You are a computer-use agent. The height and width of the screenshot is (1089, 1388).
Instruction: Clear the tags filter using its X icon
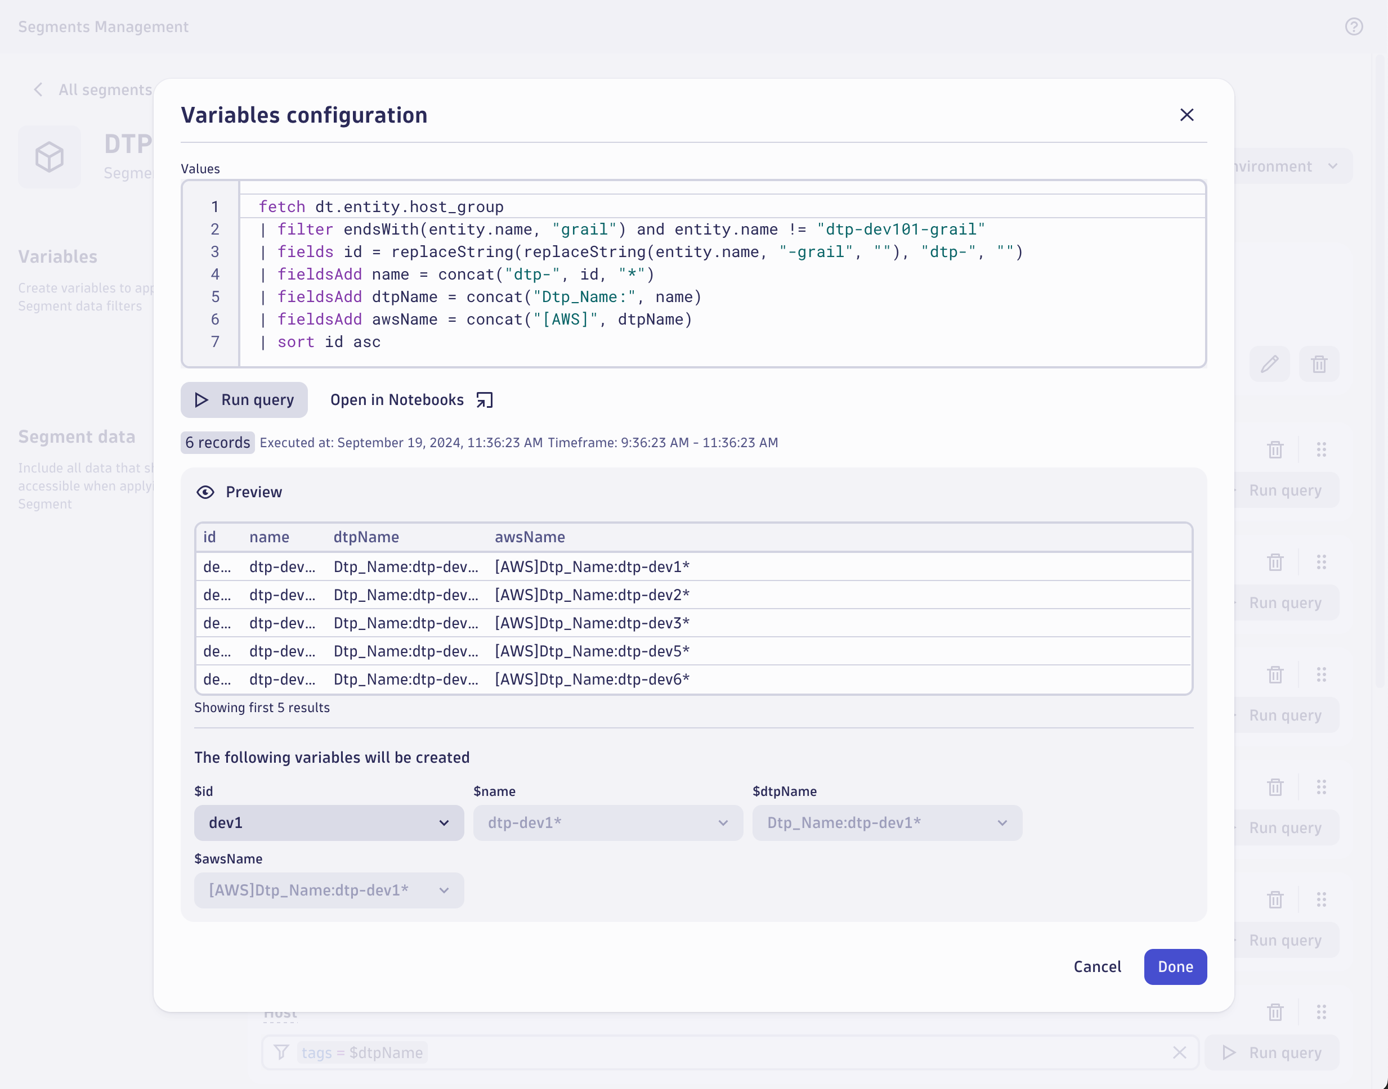tap(1179, 1052)
